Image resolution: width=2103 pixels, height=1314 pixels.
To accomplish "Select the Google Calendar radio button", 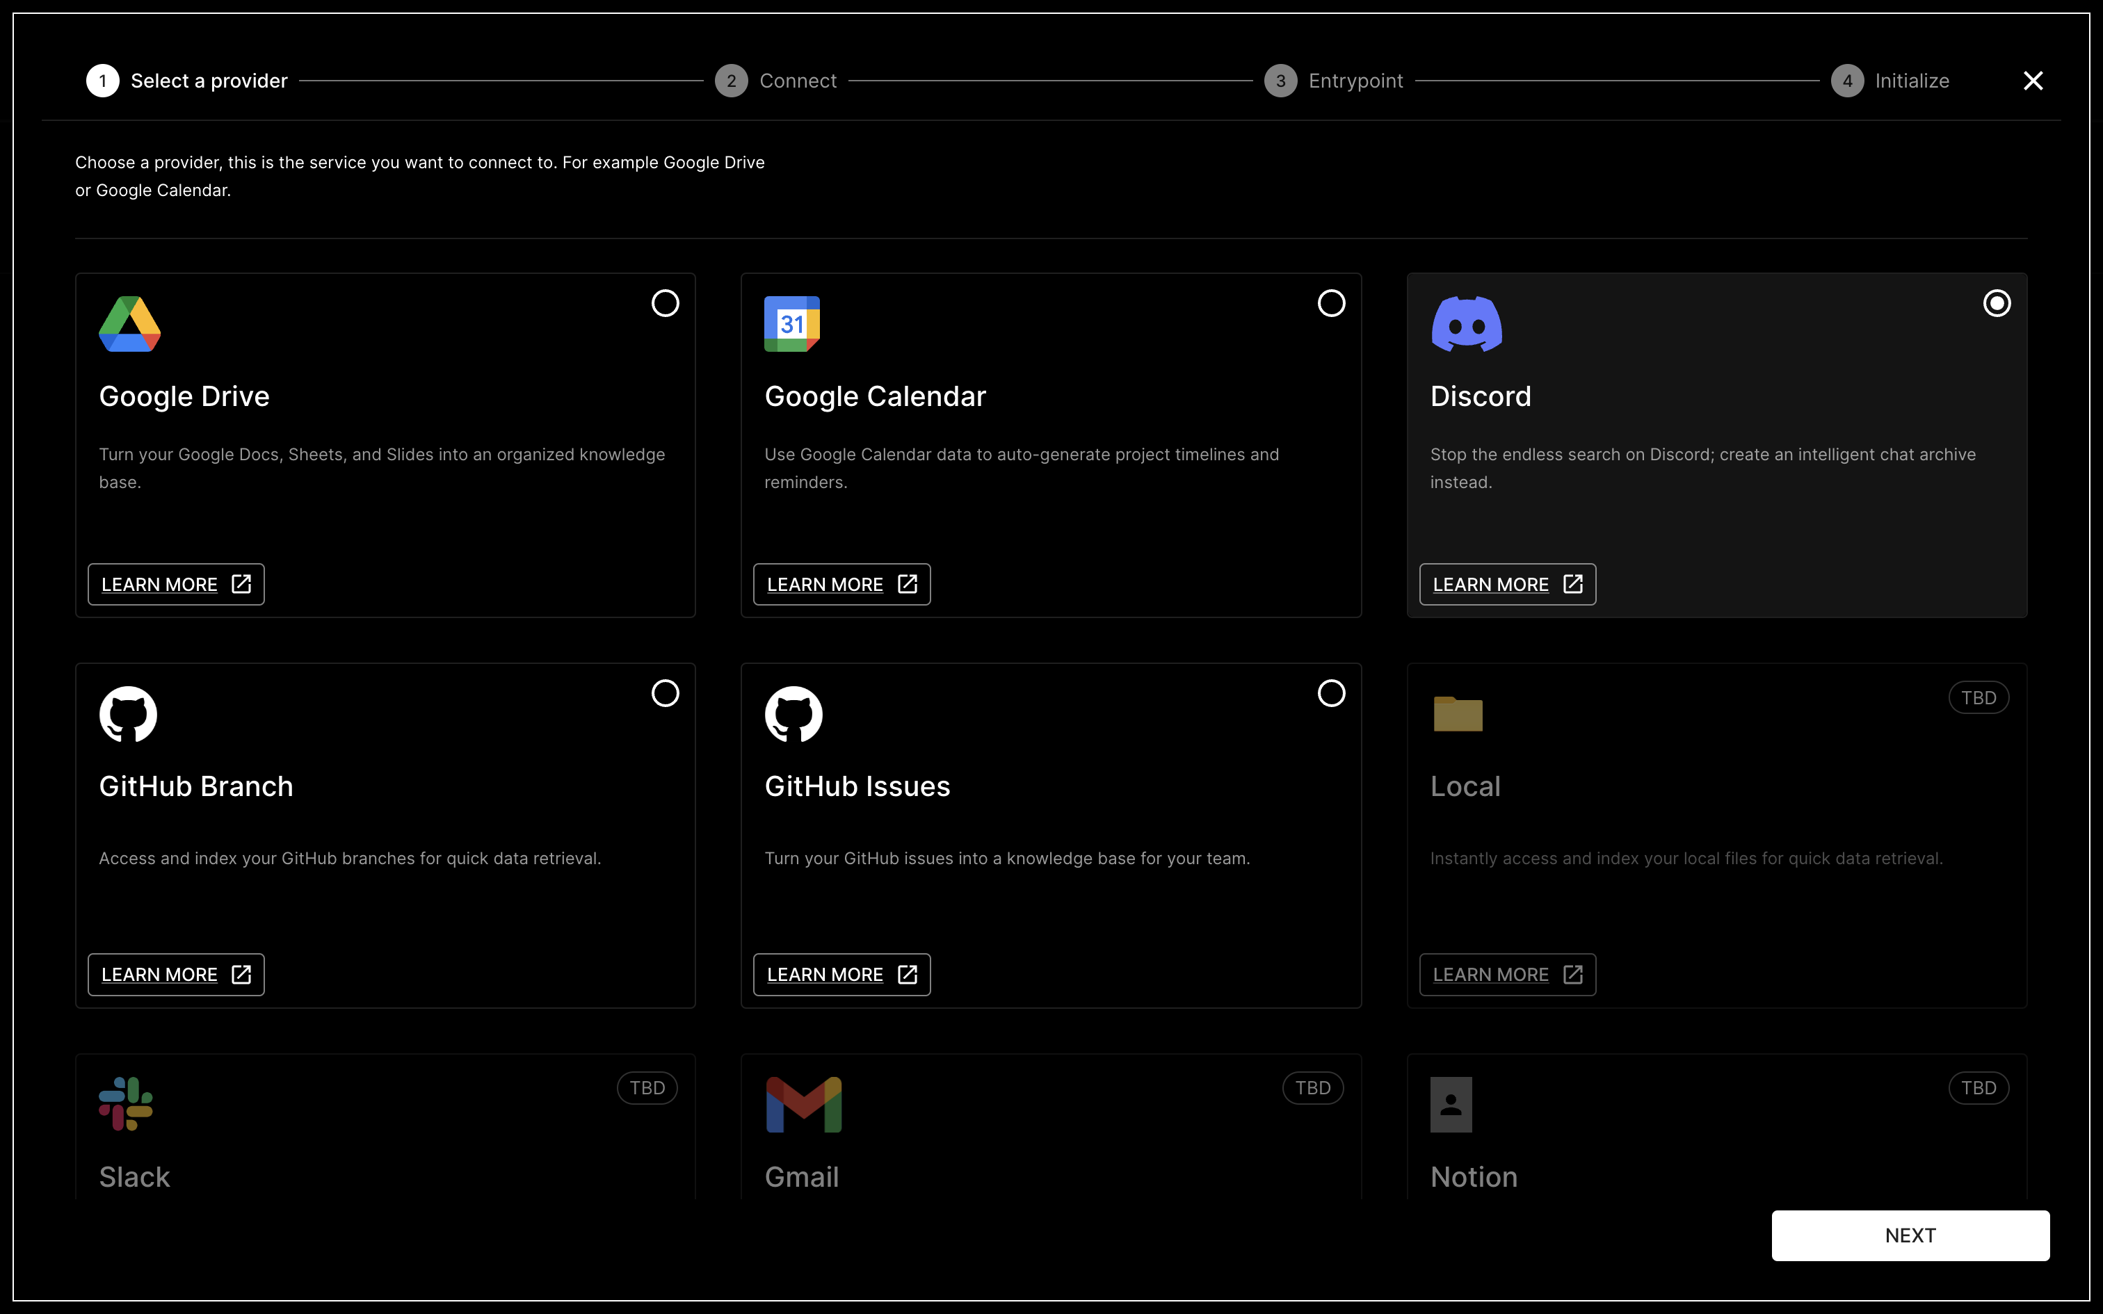I will pos(1330,303).
